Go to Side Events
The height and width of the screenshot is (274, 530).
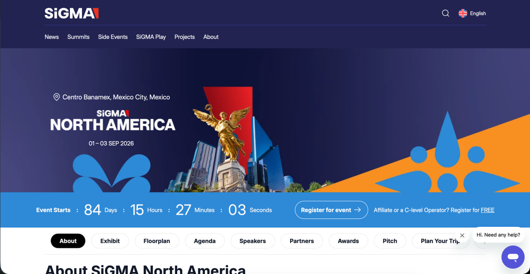point(113,37)
